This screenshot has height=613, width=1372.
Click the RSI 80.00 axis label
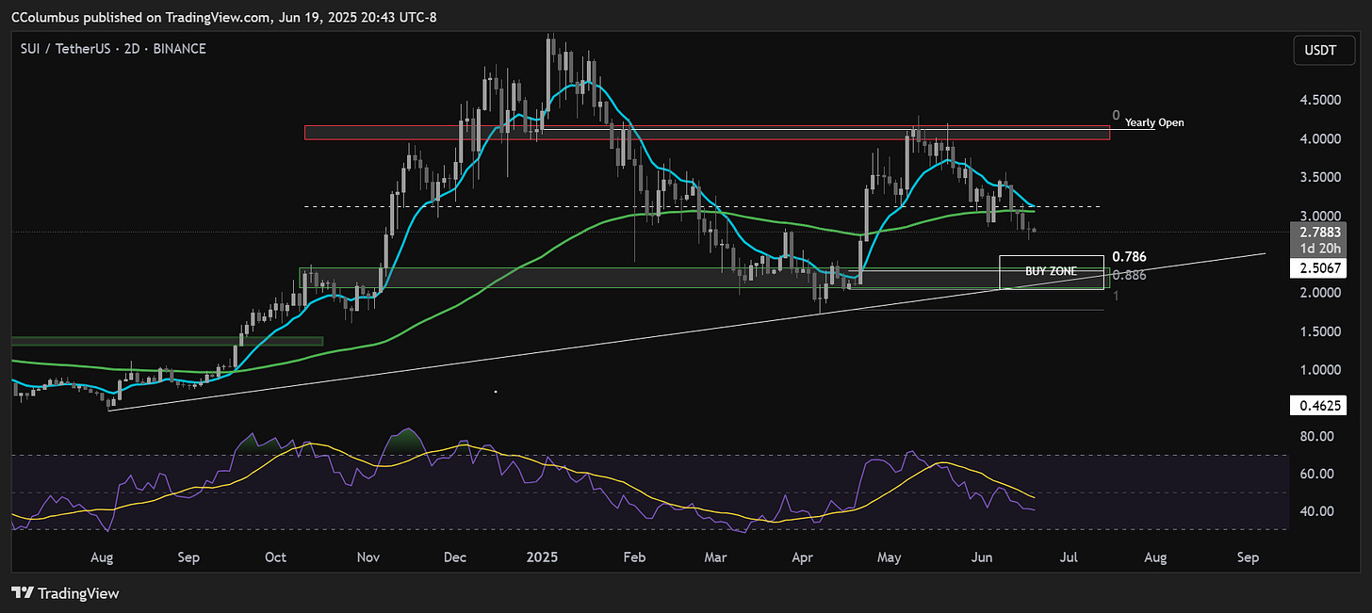click(1316, 437)
